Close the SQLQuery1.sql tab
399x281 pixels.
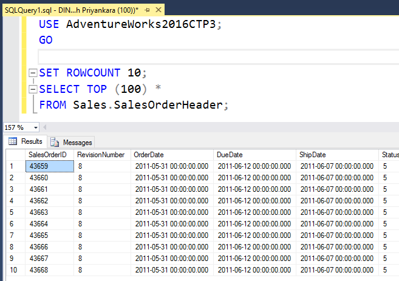(159, 10)
